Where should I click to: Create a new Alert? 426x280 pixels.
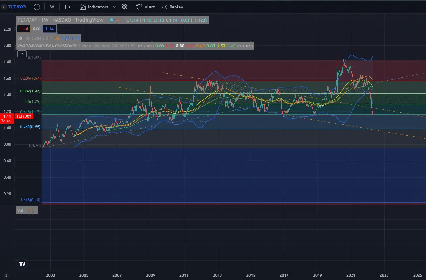click(146, 7)
